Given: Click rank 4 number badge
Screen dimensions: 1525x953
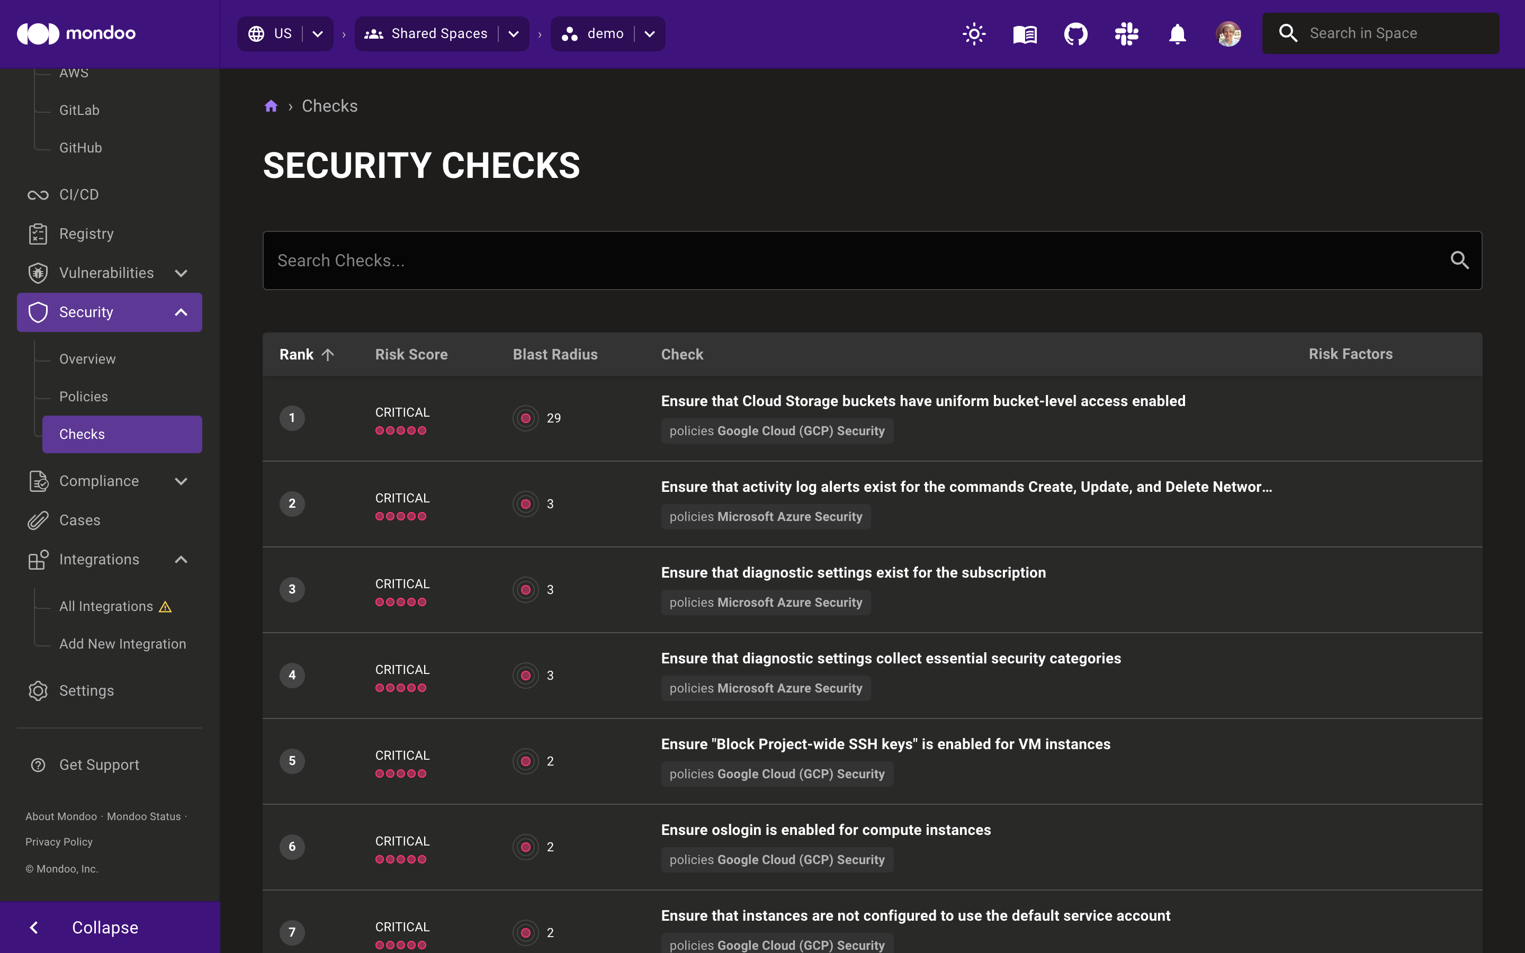Looking at the screenshot, I should (x=292, y=675).
